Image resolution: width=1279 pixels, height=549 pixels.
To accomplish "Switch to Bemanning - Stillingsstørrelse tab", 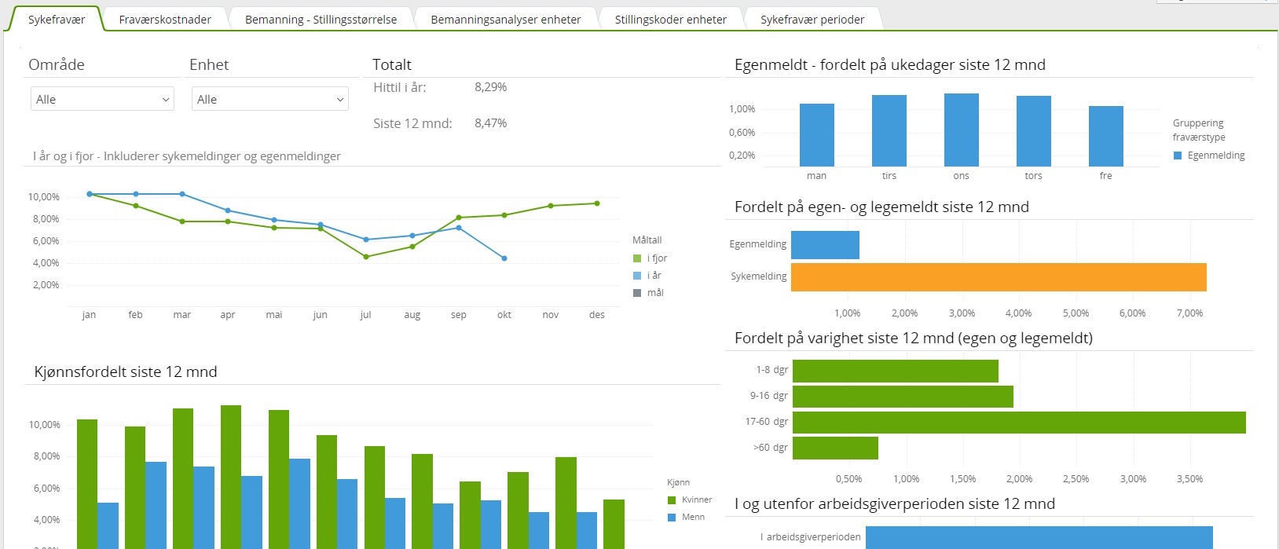I will coord(321,20).
